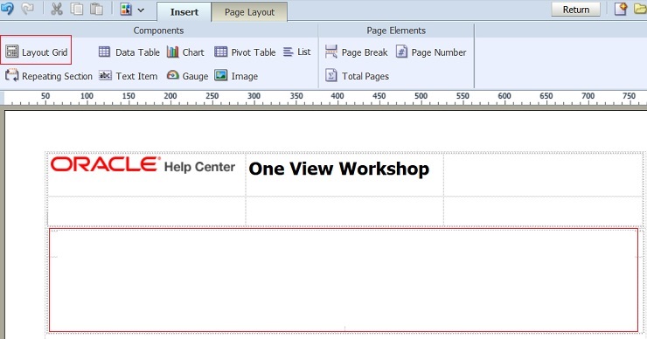Select the empty cell below the Oracle logo
The image size is (647, 339).
click(147, 211)
